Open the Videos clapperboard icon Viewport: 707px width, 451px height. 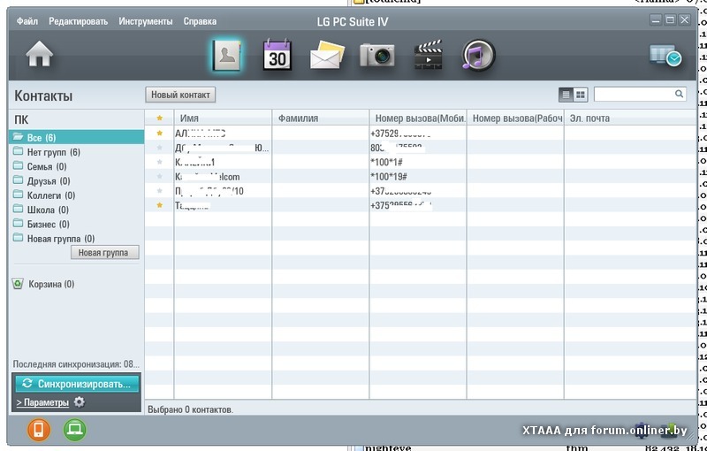coord(428,55)
